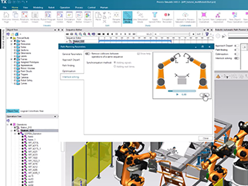Switch to Logical Collections Tree tab
The image size is (248, 186).
point(32,111)
